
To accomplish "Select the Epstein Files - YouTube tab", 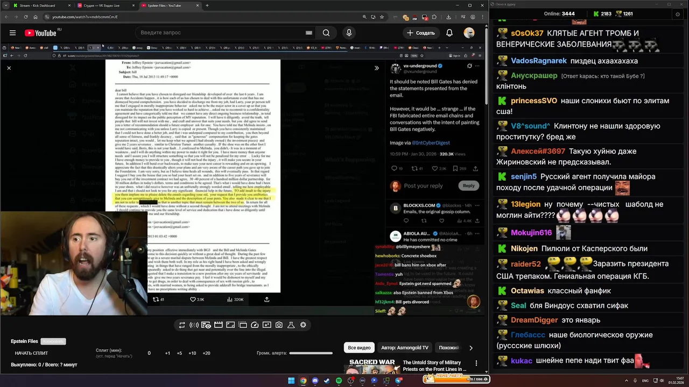I will pyautogui.click(x=170, y=5).
